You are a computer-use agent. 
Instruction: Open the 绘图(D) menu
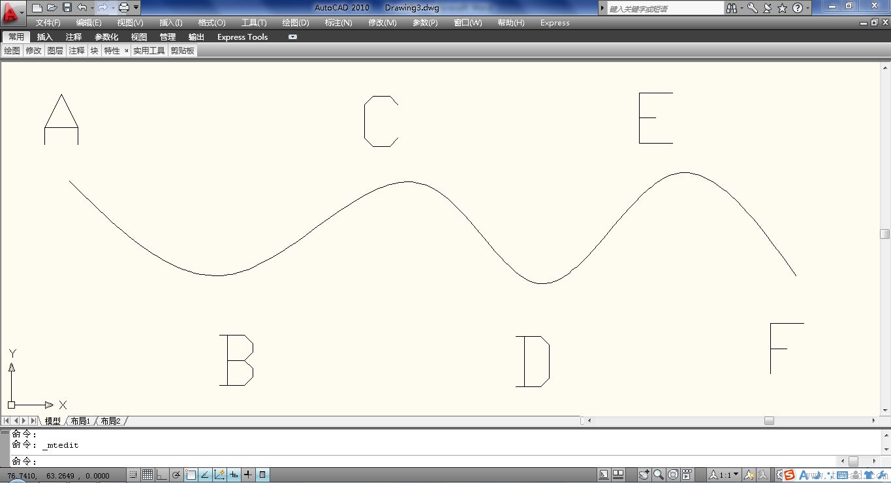(x=296, y=23)
